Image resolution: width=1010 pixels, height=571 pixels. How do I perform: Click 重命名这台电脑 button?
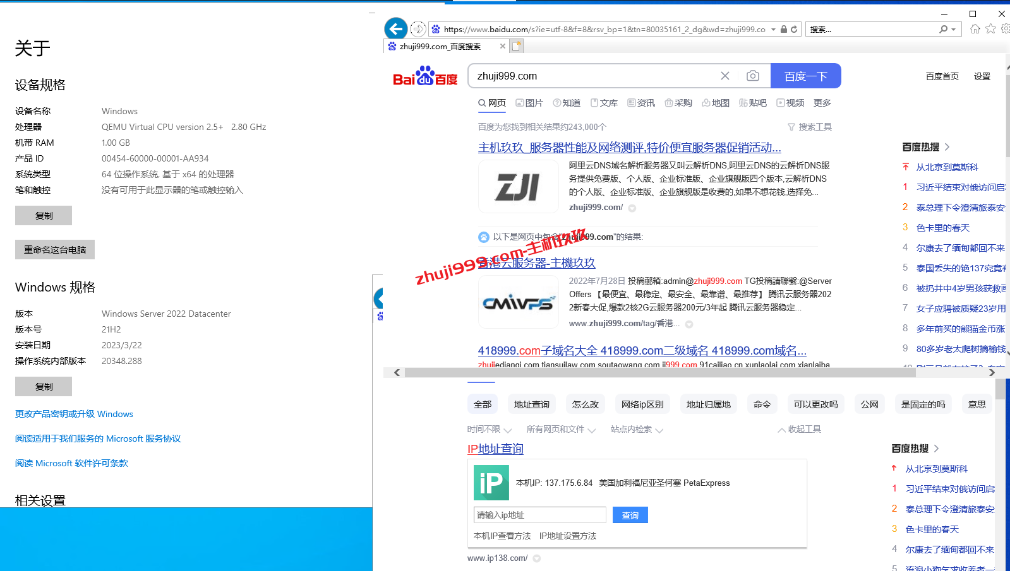55,249
